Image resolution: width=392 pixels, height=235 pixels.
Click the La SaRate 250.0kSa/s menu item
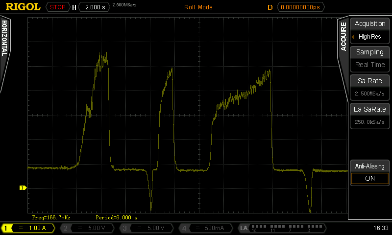(x=370, y=116)
